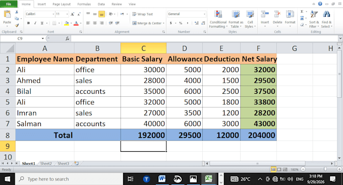Apply Comma Style number format

click(188, 23)
